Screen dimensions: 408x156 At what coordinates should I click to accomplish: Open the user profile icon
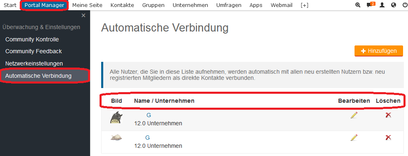point(382,5)
